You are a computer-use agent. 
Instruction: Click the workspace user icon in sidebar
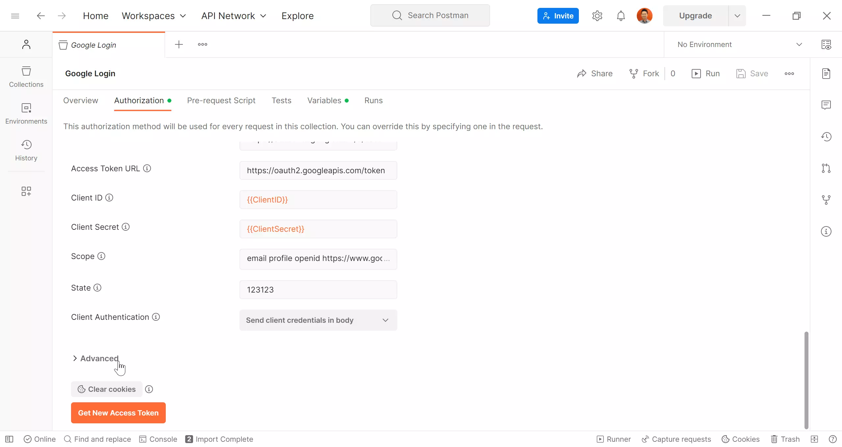point(26,44)
